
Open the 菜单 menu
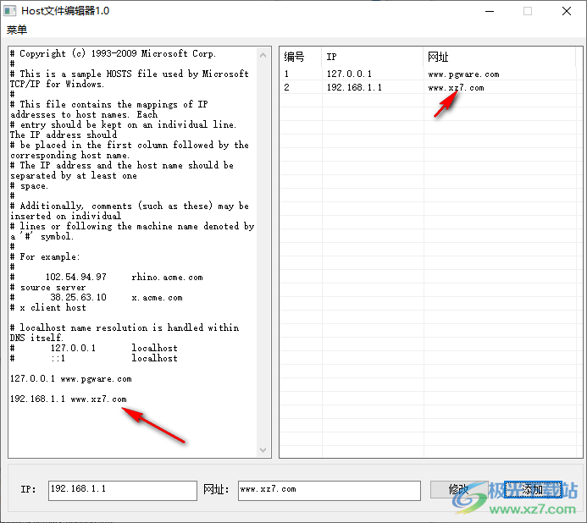coord(17,30)
